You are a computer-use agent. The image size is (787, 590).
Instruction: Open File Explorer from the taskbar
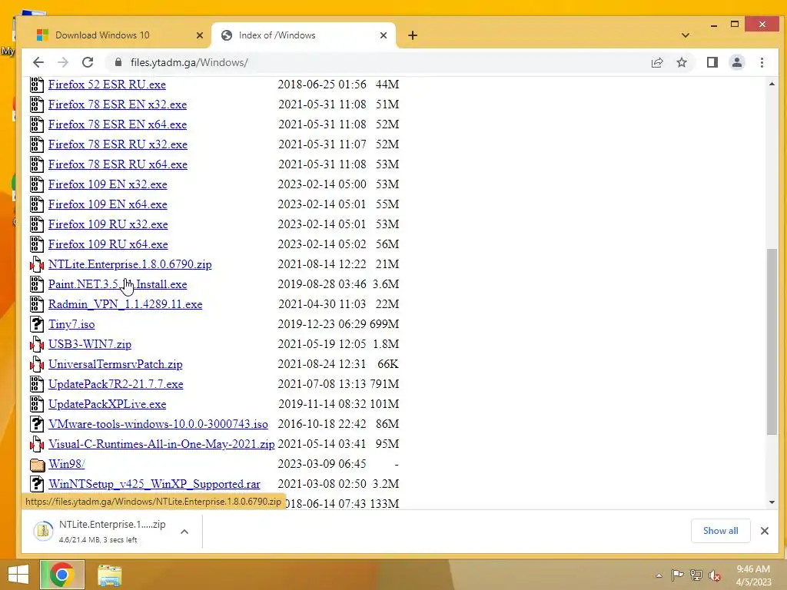click(x=109, y=575)
